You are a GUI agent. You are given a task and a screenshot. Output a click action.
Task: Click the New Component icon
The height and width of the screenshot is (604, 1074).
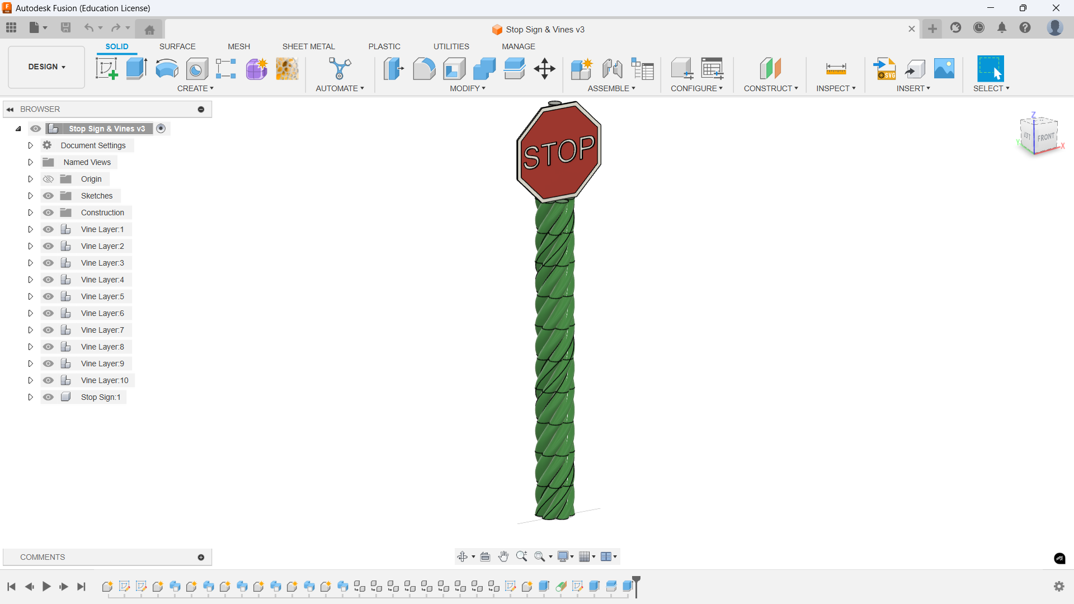tap(582, 69)
